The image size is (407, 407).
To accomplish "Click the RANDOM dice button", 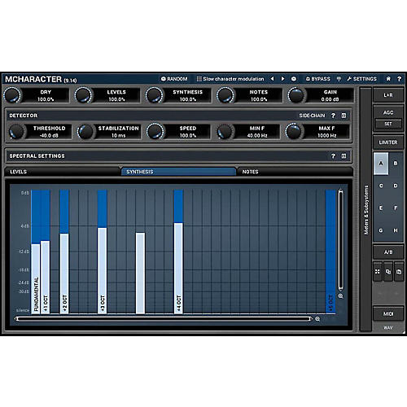I will click(x=174, y=79).
